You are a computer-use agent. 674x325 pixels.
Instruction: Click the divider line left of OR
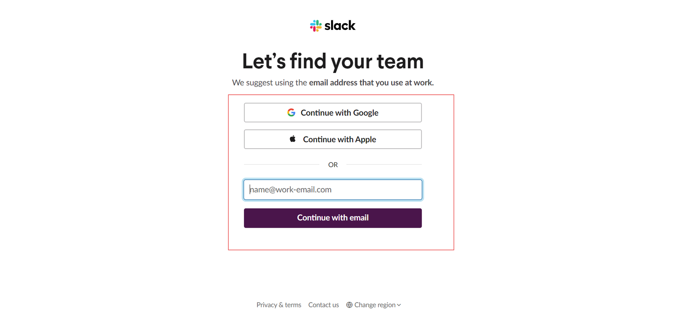(281, 165)
